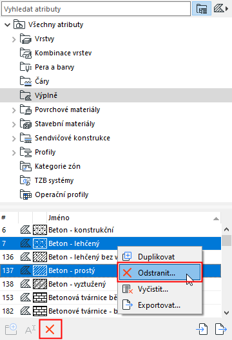The width and height of the screenshot is (232, 340).
Task: Open the fill attribute type dropdown
Action: 220,8
